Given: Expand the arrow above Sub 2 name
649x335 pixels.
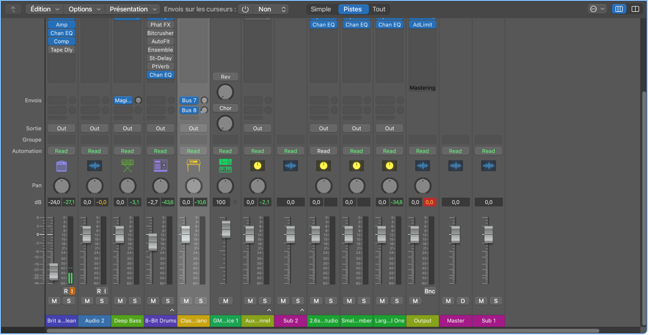Looking at the screenshot, I should pos(302,310).
